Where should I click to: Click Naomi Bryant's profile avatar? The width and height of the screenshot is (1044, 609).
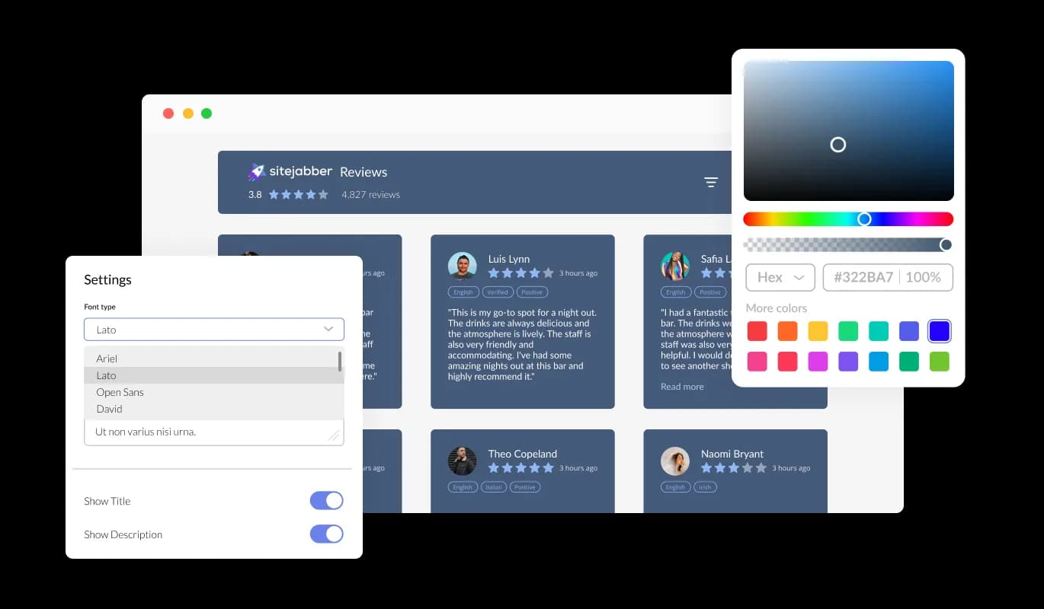(675, 461)
